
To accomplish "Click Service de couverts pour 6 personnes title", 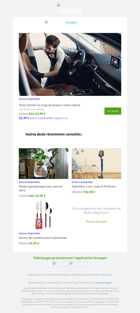I will pyautogui.click(x=43, y=238).
